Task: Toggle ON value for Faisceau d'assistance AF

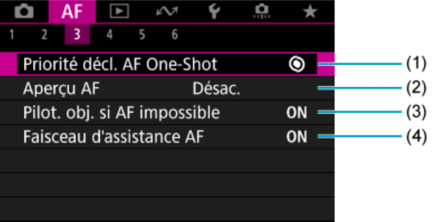Action: pyautogui.click(x=296, y=137)
